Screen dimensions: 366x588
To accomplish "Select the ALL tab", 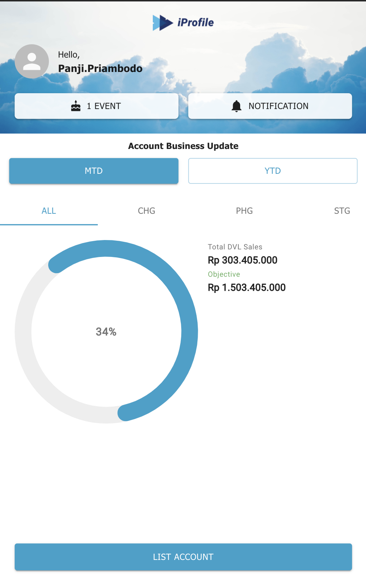I will tap(49, 211).
